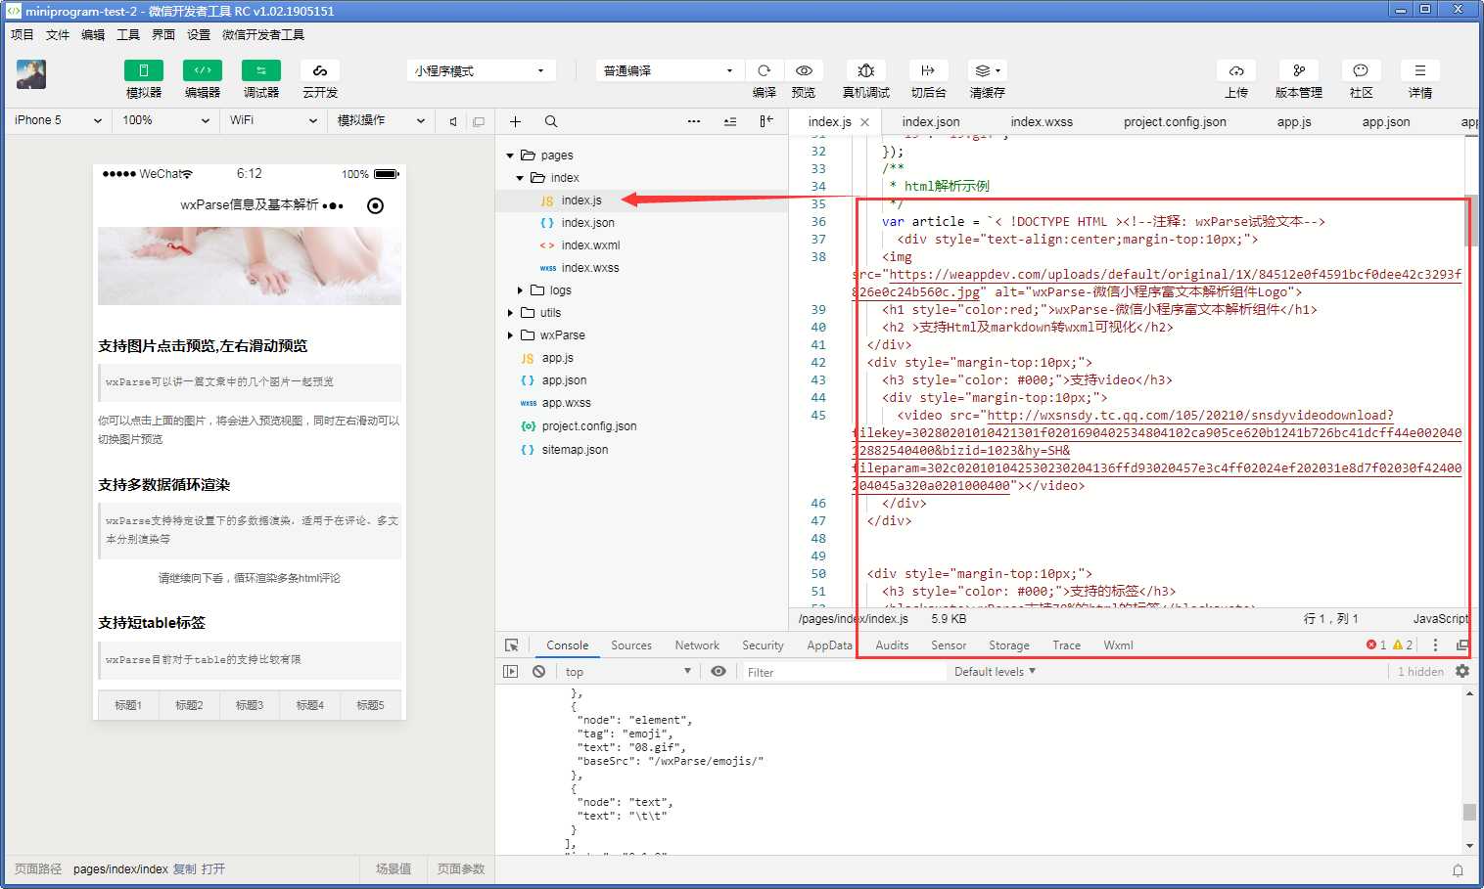Toggle the editor panel (编辑器) button
This screenshot has width=1484, height=889.
coord(202,70)
